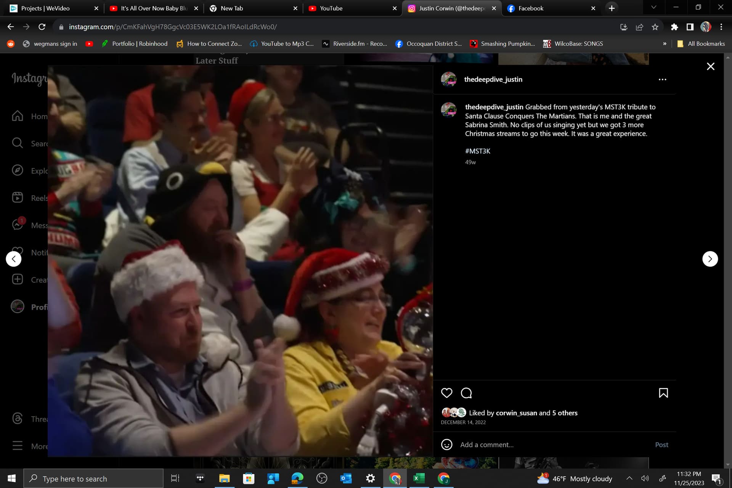Open Excel from Windows taskbar
Image resolution: width=732 pixels, height=488 pixels.
[x=419, y=478]
